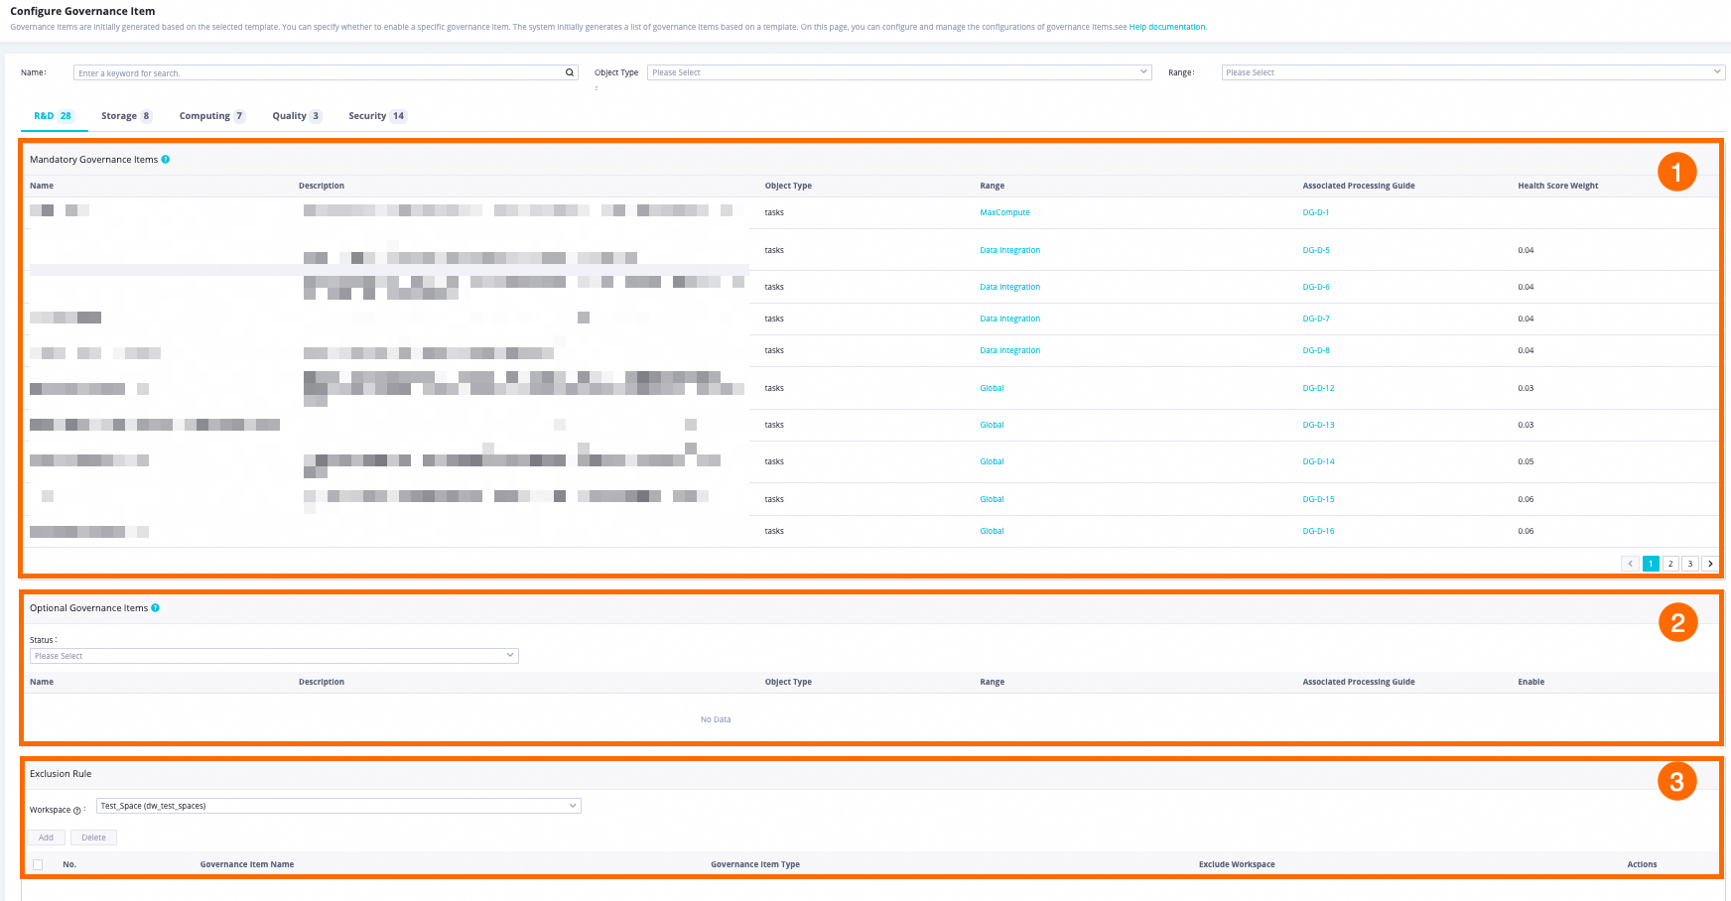Open processing guide DG-D-14
Screen dimensions: 1731x901
point(1318,461)
